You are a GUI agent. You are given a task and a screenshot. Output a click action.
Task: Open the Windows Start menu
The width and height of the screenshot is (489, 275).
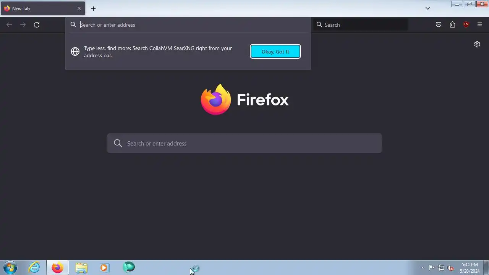(x=10, y=268)
